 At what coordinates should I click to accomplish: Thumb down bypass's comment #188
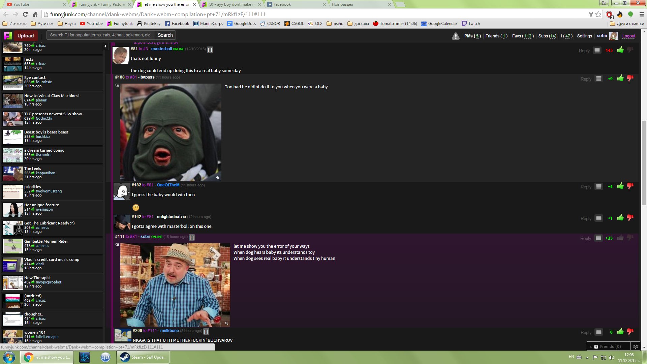pos(630,78)
